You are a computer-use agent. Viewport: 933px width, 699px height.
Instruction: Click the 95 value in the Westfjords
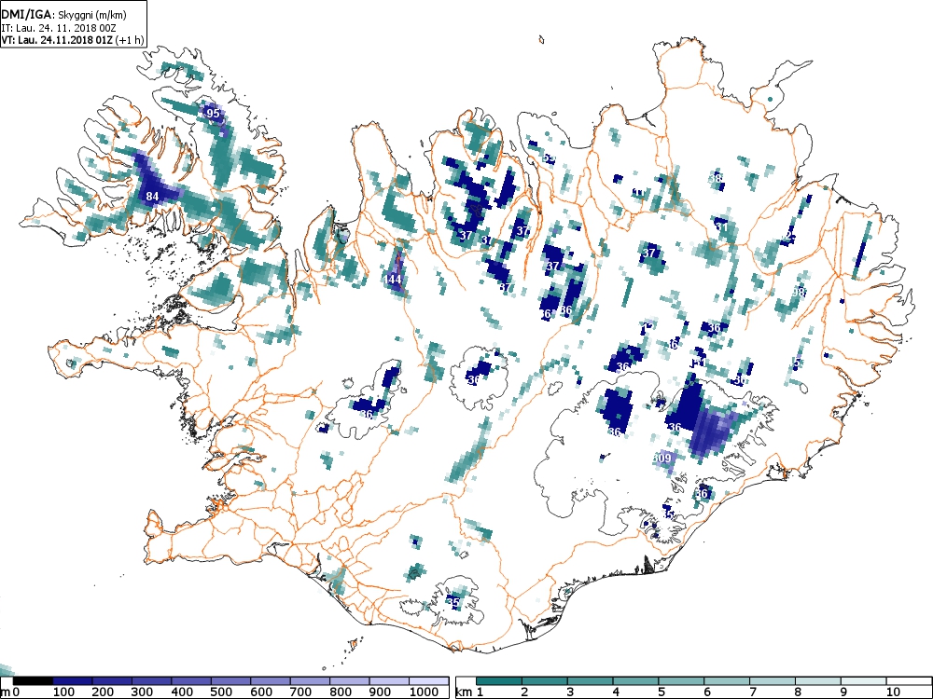coord(213,113)
